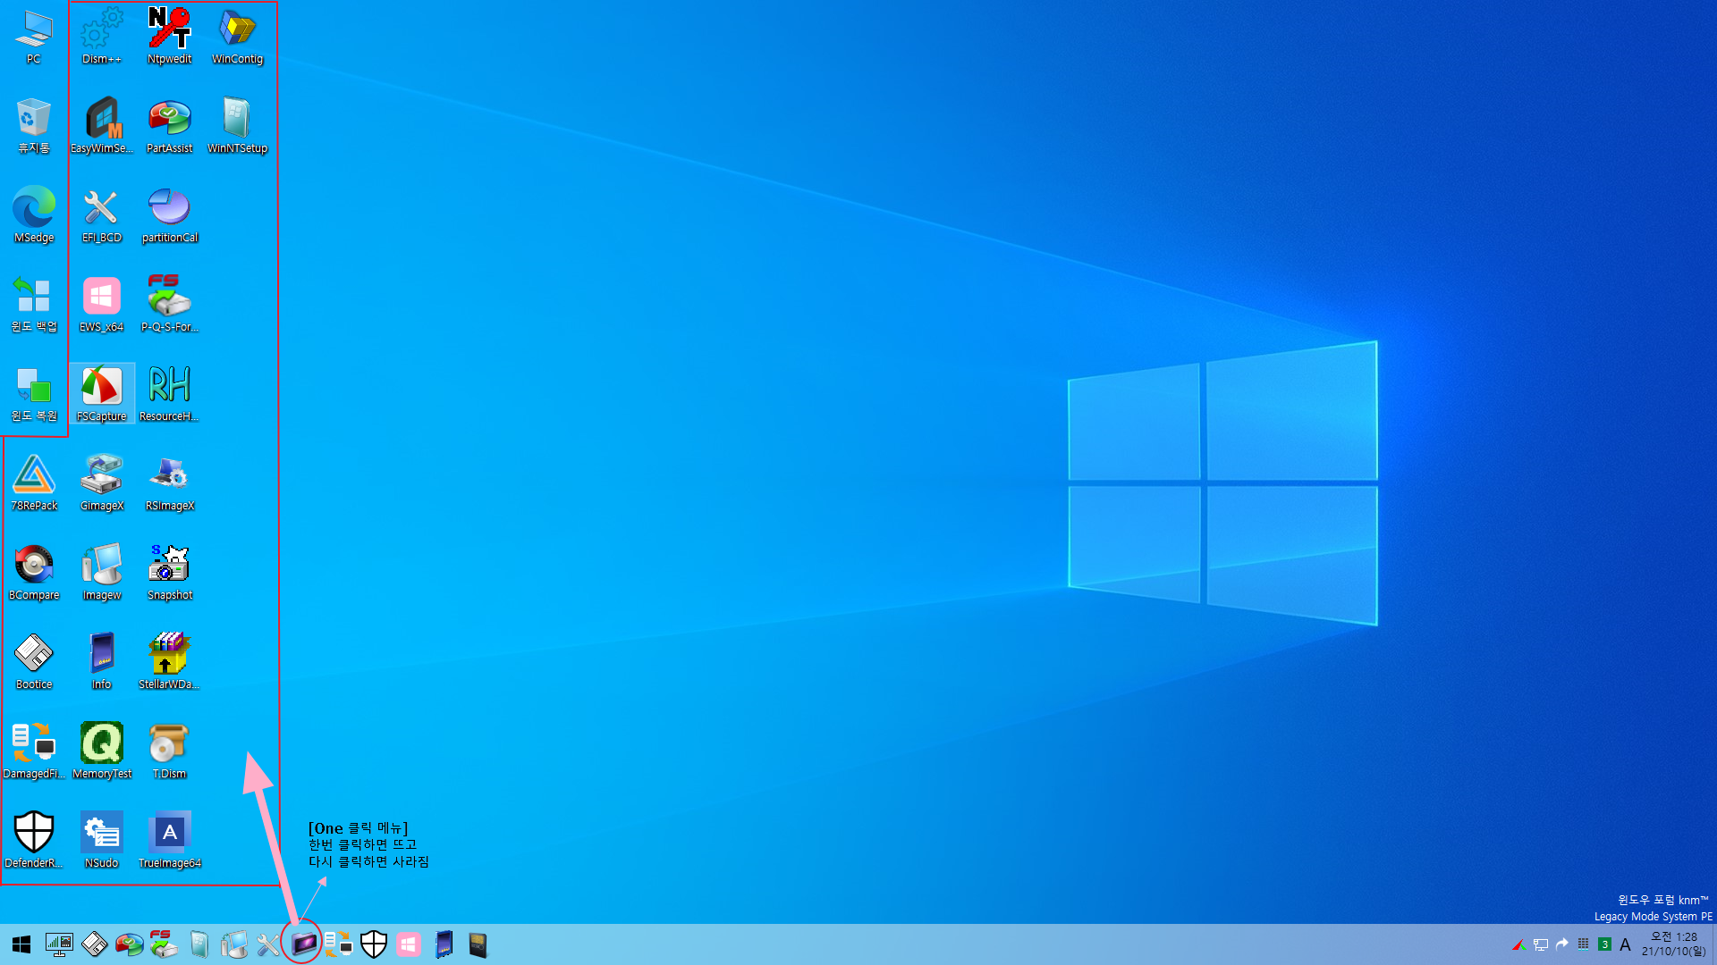Open the clock showing 오전 1:28
1717x965 pixels.
click(1673, 944)
